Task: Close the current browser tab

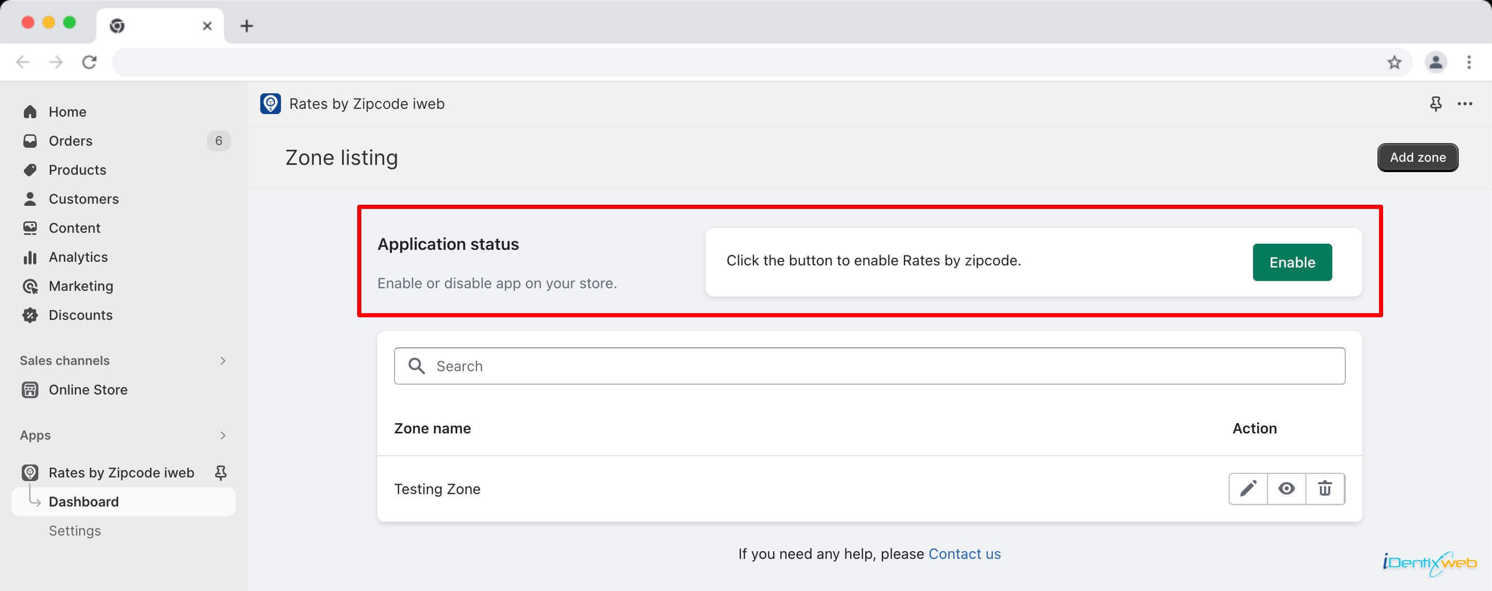Action: (207, 26)
